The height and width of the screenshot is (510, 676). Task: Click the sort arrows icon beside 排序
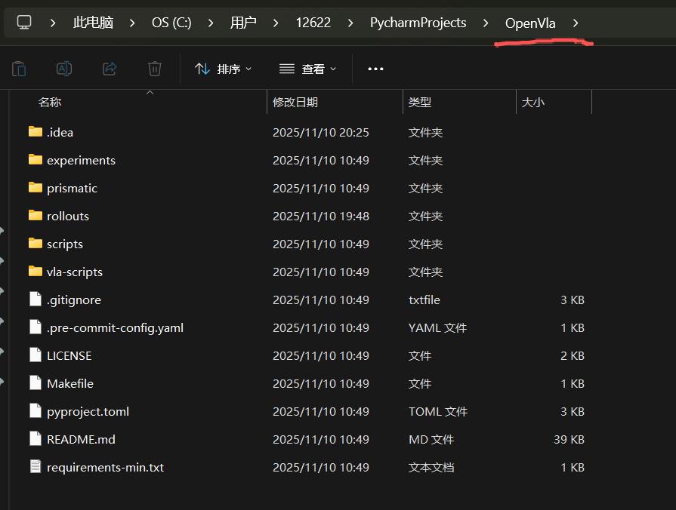coord(202,69)
